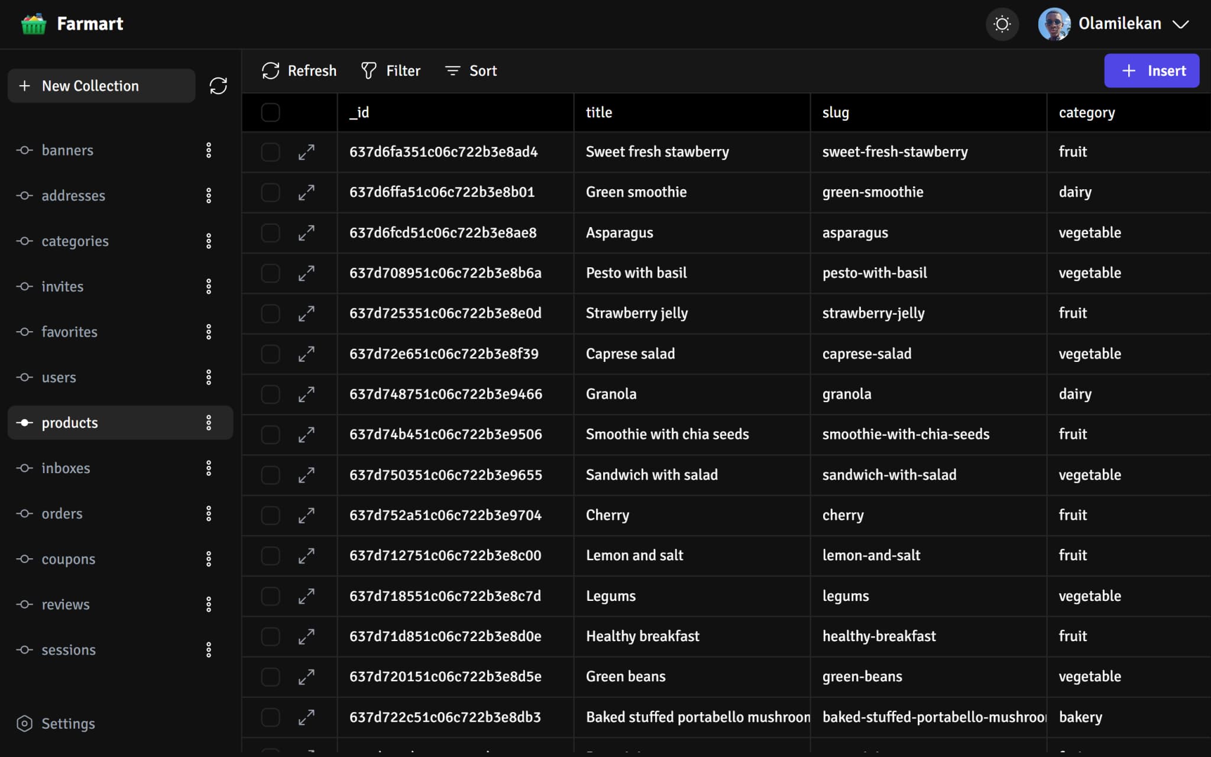Select the orders collection
The height and width of the screenshot is (757, 1211).
[61, 513]
